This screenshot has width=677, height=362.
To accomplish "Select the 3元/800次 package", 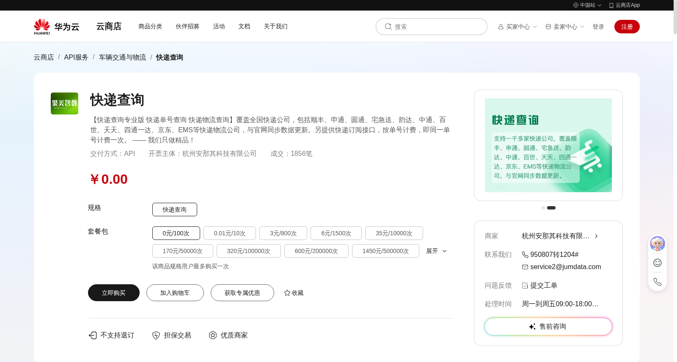I will [x=283, y=233].
